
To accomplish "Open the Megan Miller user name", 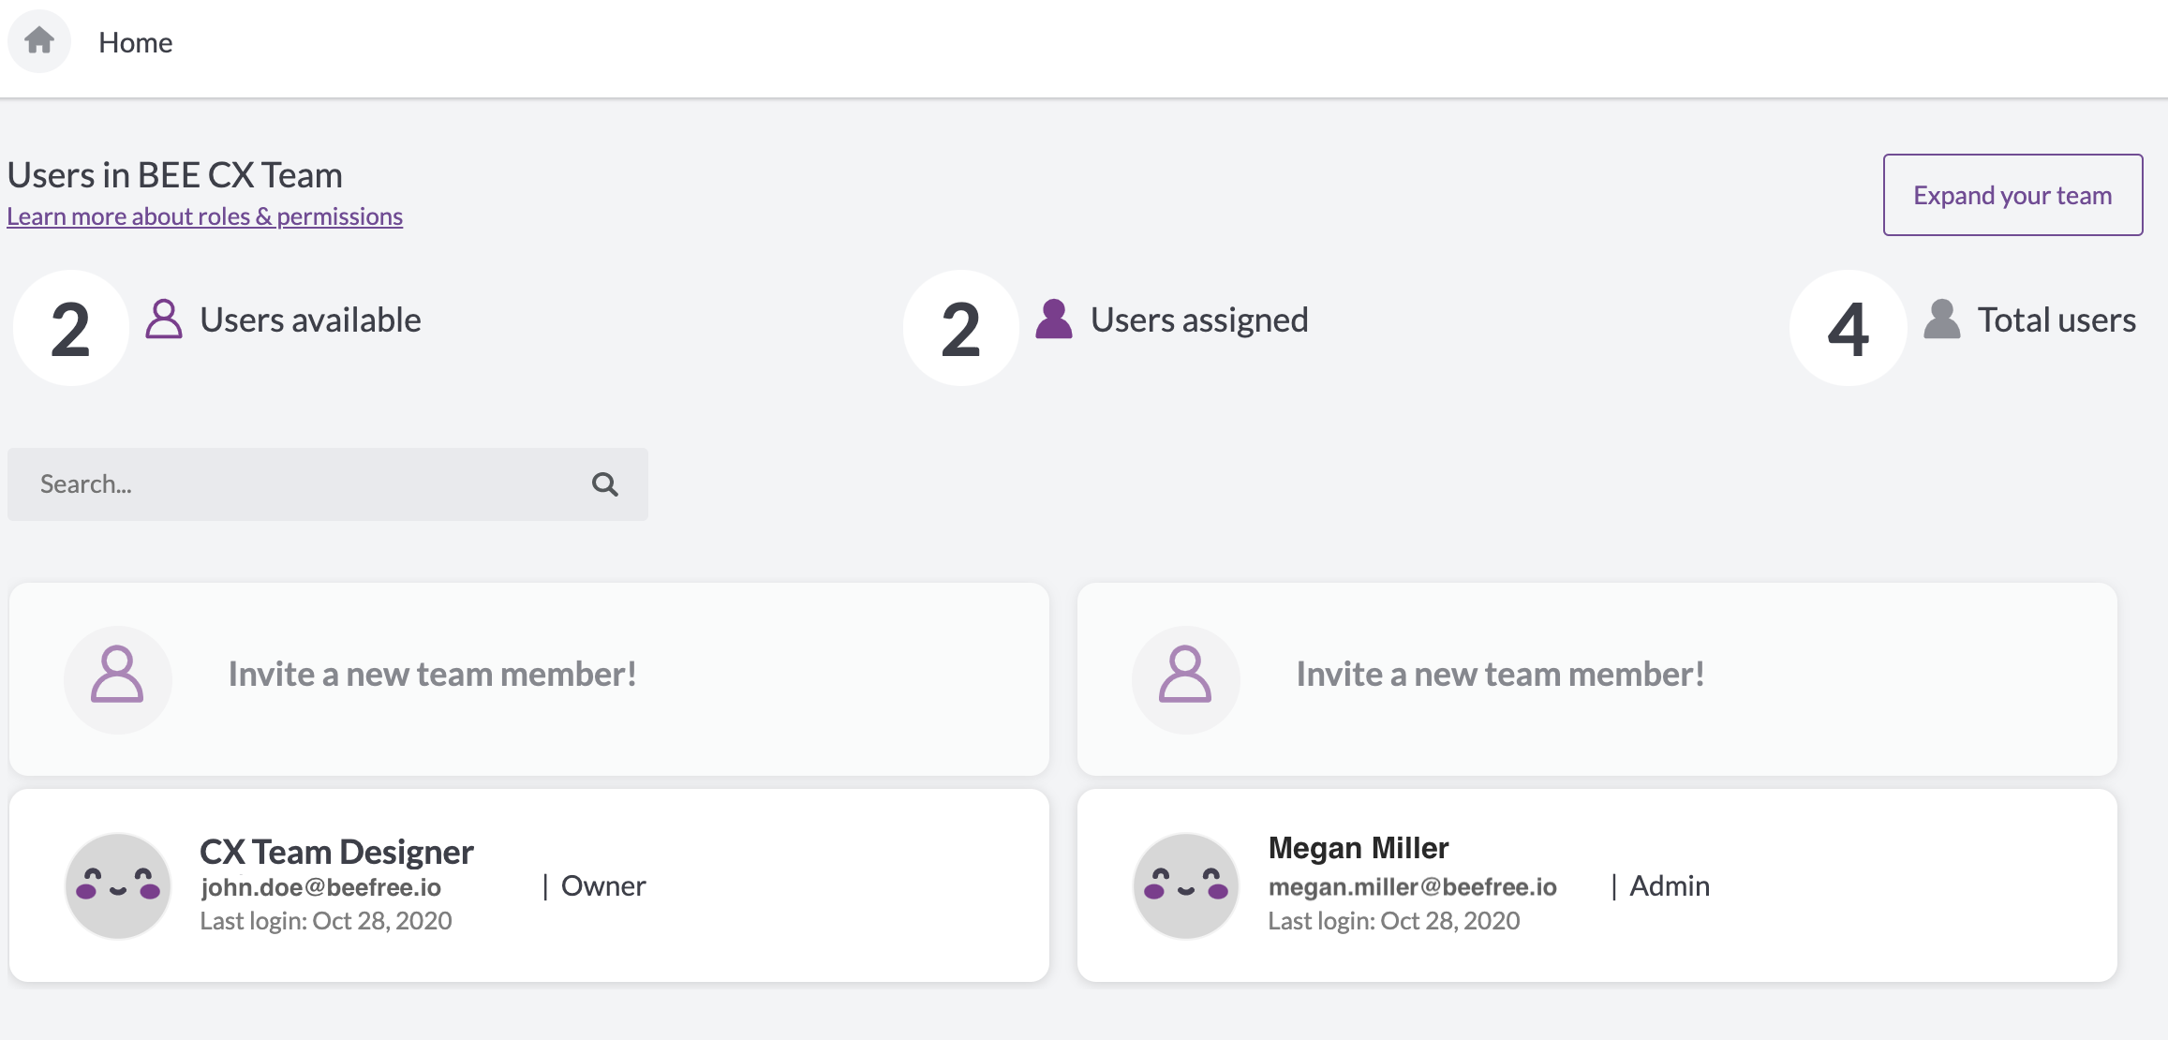I will [1359, 848].
